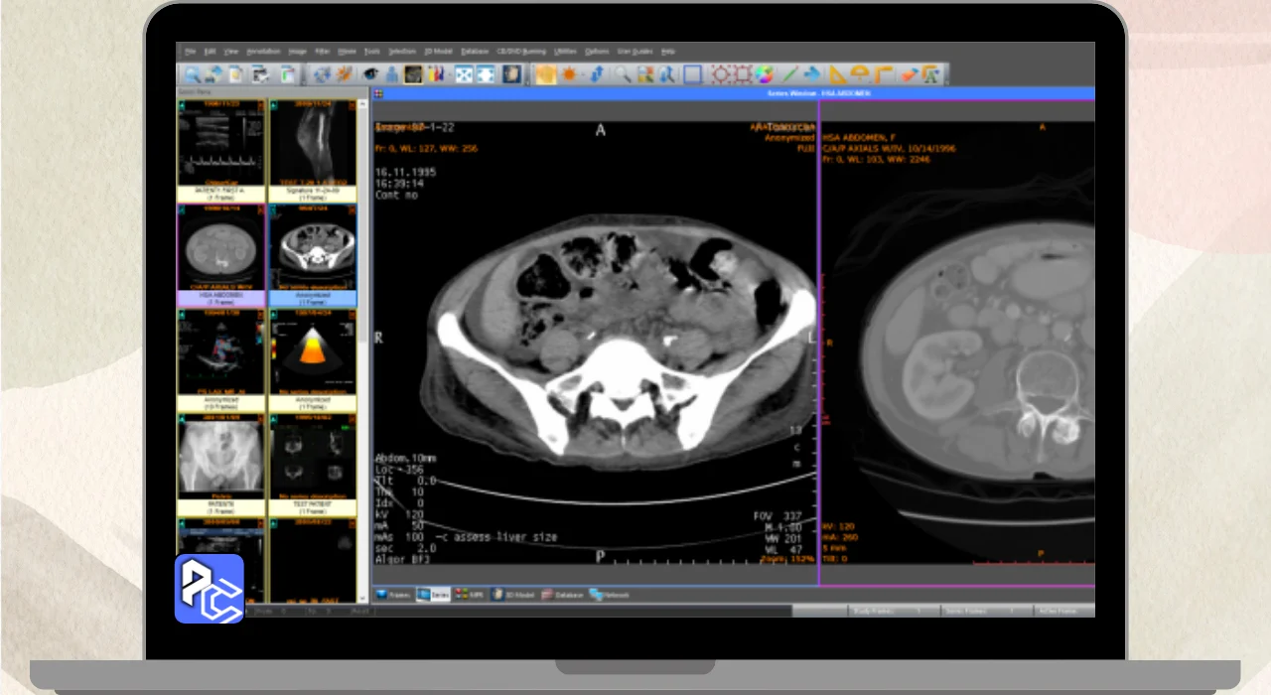Click the pan hand tool icon
This screenshot has width=1271, height=695.
545,74
